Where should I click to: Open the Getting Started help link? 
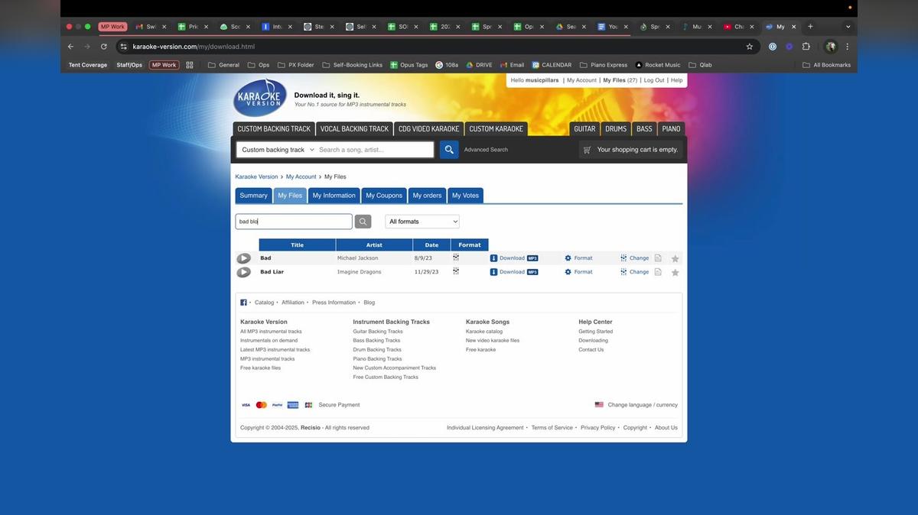click(x=595, y=332)
